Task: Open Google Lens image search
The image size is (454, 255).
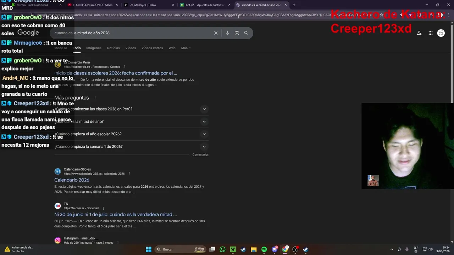Action: 237,33
